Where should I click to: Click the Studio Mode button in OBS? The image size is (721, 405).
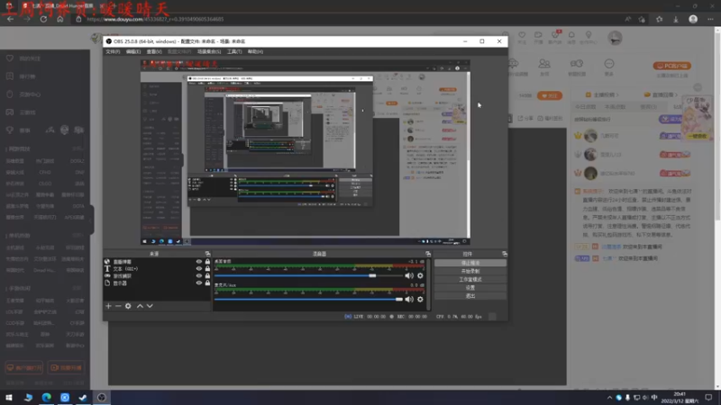click(x=470, y=279)
